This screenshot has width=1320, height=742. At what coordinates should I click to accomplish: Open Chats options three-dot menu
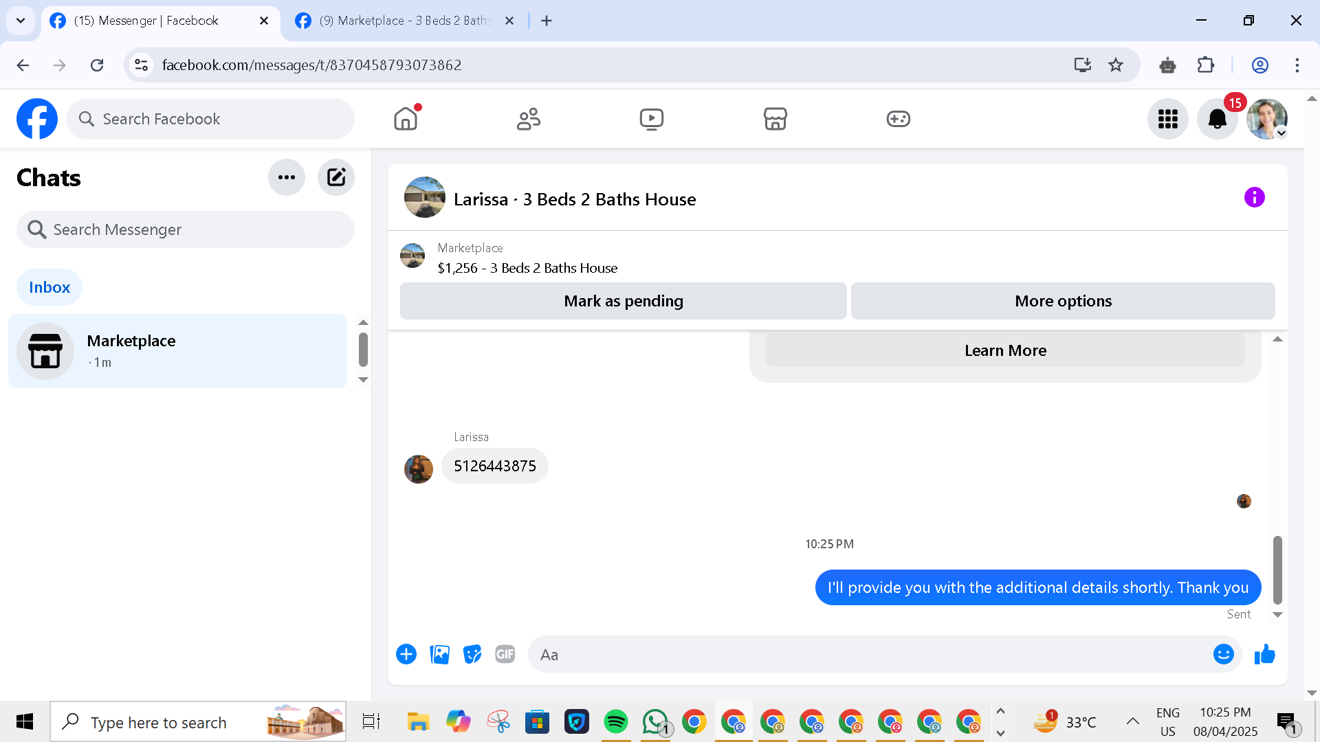coord(287,177)
